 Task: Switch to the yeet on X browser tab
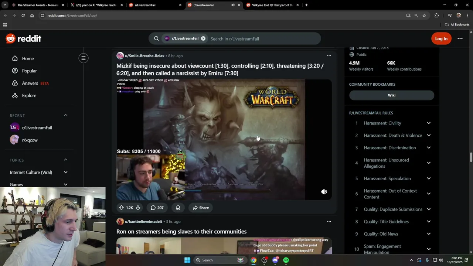click(x=97, y=5)
